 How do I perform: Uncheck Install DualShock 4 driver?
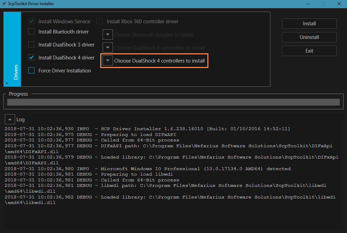tap(31, 58)
